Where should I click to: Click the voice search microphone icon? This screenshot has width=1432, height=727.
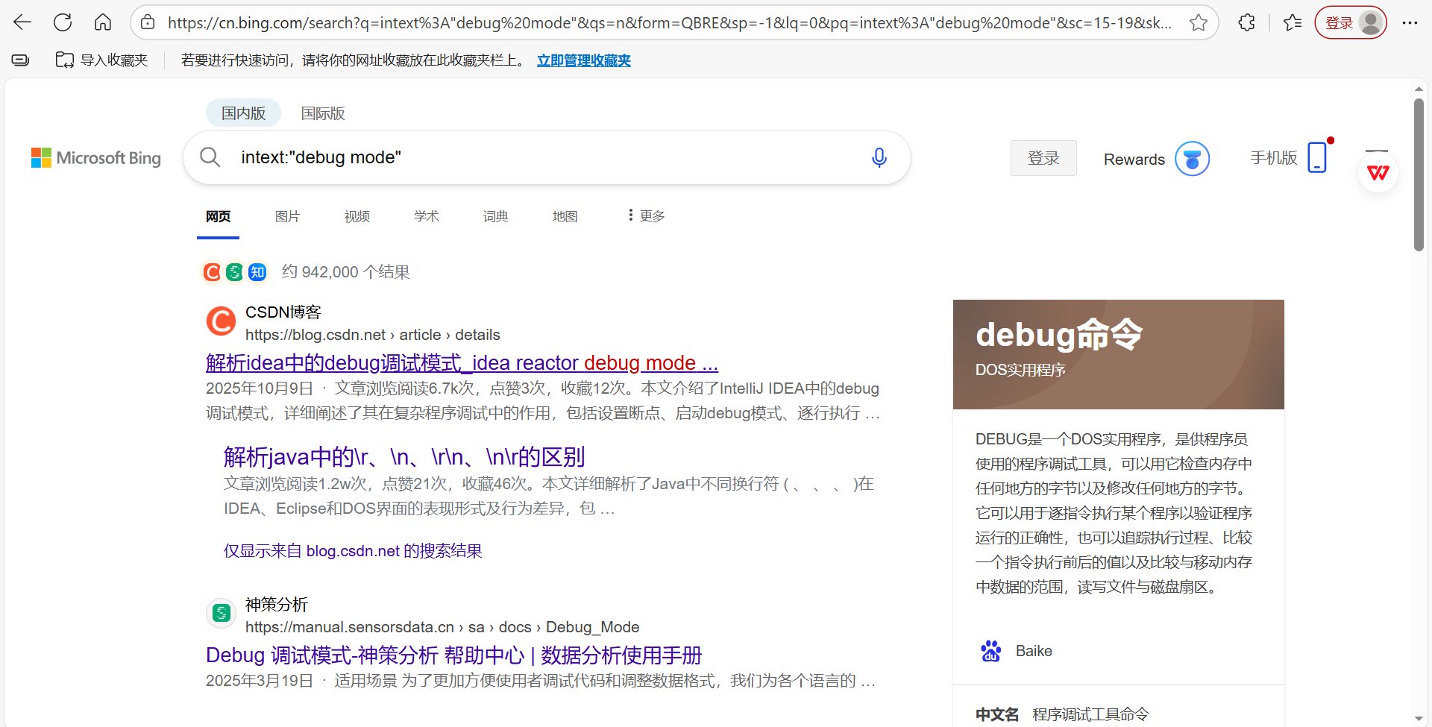point(879,157)
